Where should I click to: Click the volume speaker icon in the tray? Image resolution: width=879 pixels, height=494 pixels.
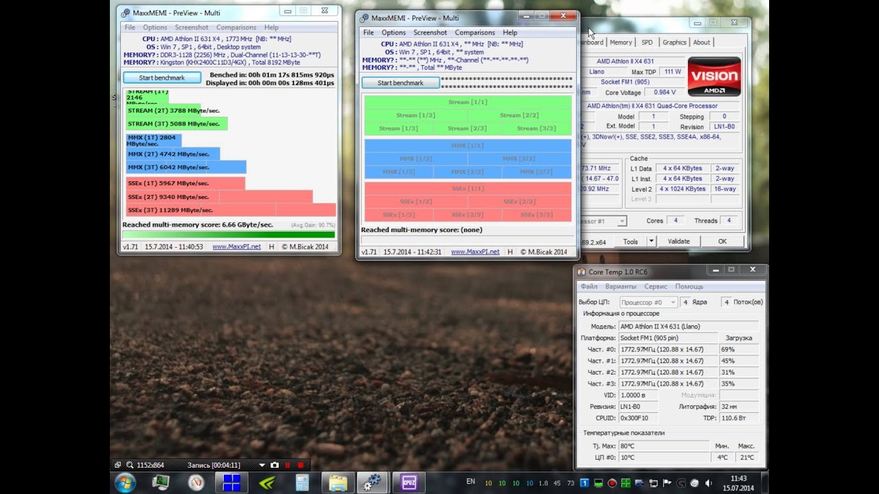[708, 483]
